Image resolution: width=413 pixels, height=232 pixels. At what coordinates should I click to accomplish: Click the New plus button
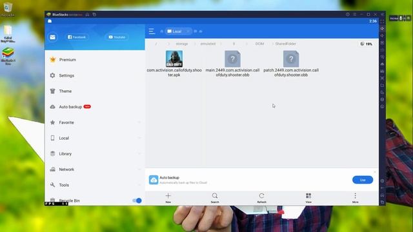pos(168,198)
